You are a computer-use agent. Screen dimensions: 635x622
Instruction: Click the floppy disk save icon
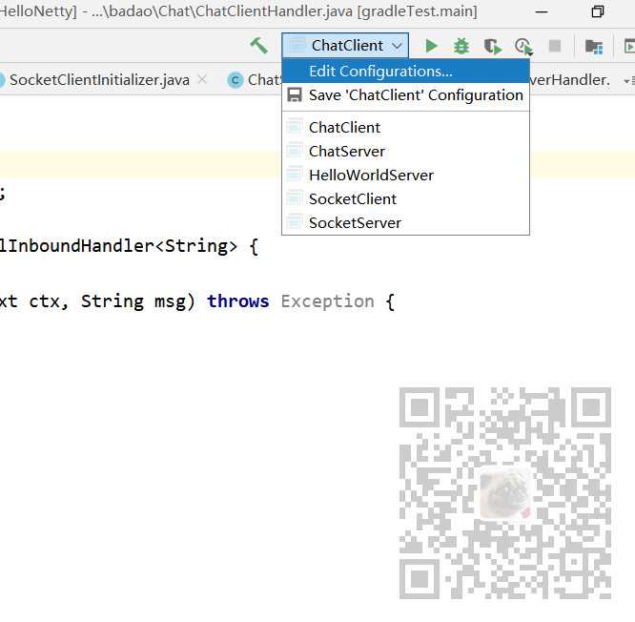295,95
